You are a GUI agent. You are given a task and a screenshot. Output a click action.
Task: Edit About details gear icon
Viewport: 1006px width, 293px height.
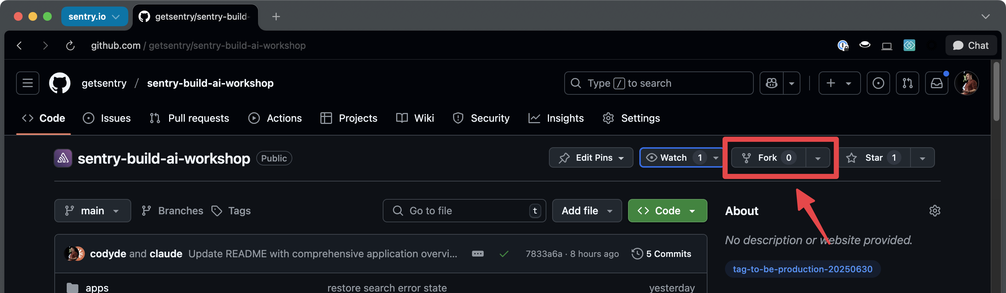tap(935, 211)
